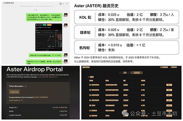
Task: Select the green message mentioning perp DEX
Action: point(44,17)
